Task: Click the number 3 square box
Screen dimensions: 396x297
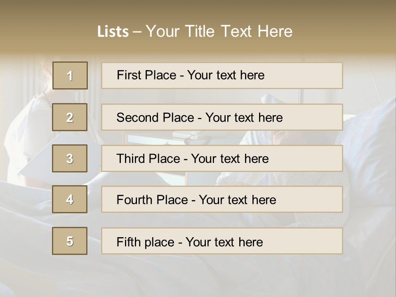Action: coord(70,158)
